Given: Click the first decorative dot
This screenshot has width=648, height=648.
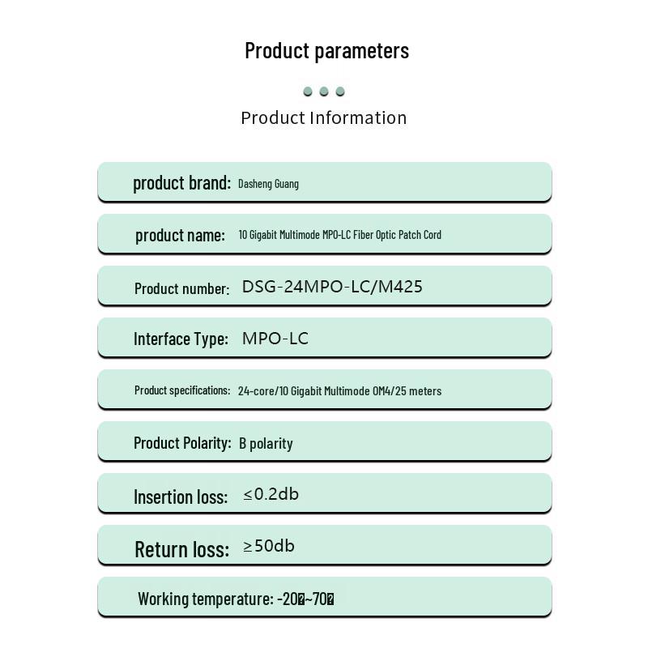Looking at the screenshot, I should coord(308,92).
